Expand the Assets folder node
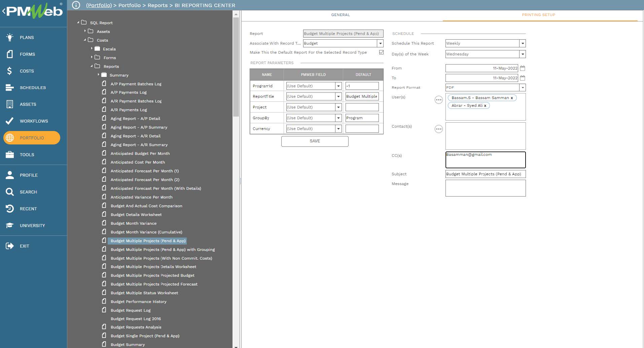The width and height of the screenshot is (644, 348). pos(85,31)
